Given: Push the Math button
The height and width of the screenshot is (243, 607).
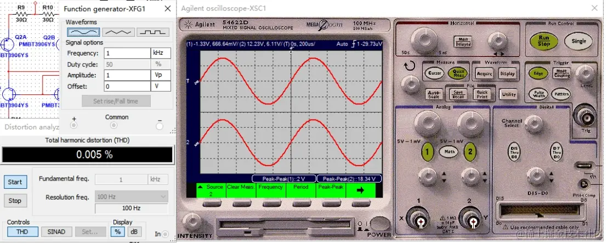Looking at the screenshot, I should click(449, 151).
